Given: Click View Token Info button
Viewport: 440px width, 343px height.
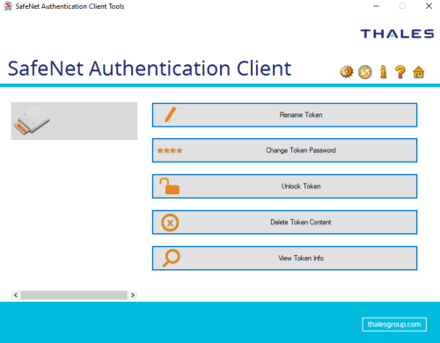Looking at the screenshot, I should pos(284,259).
